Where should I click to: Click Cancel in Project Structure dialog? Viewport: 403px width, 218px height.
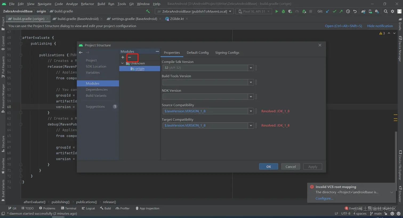[291, 167]
